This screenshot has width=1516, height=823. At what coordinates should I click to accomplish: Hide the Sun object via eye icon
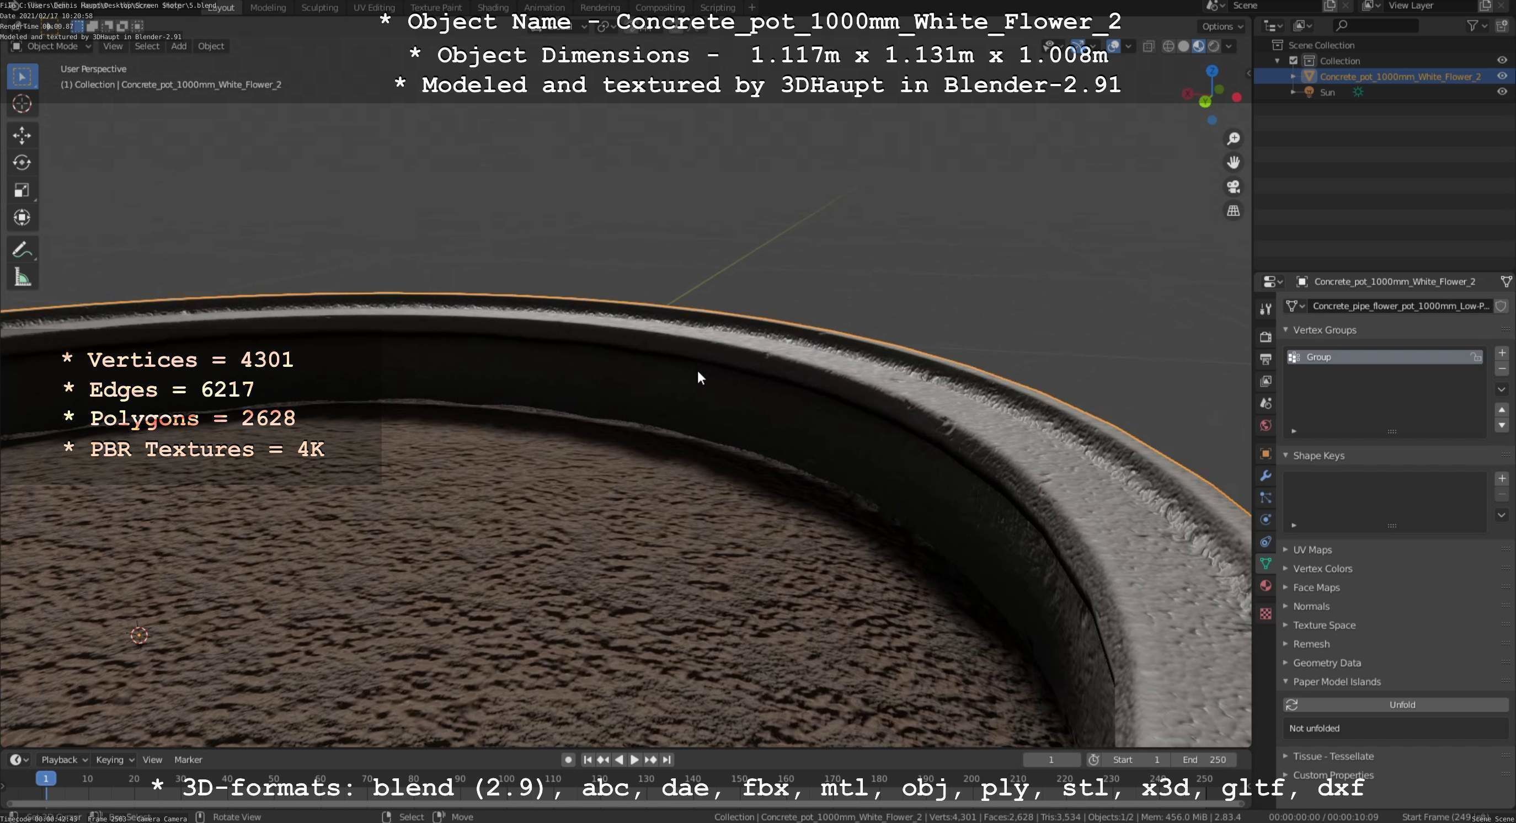click(1502, 92)
